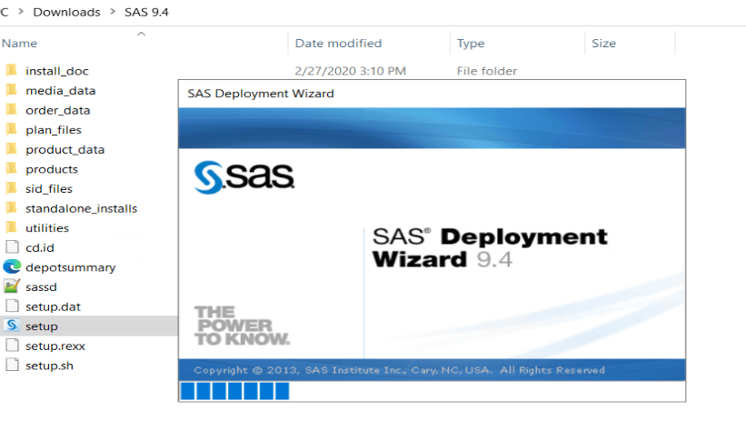Select the setup.sh file icon
This screenshot has width=746, height=421.
tap(12, 365)
